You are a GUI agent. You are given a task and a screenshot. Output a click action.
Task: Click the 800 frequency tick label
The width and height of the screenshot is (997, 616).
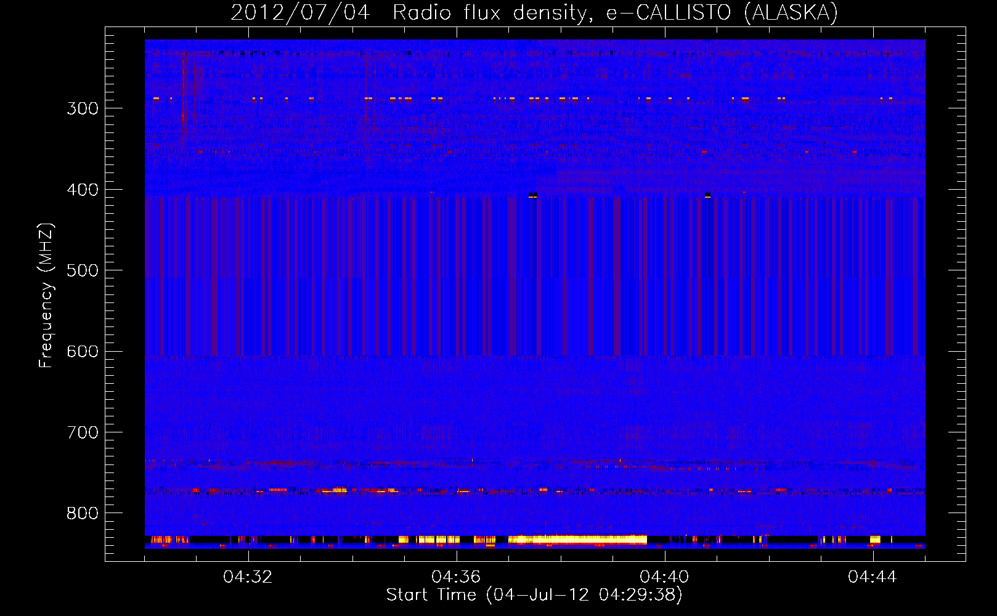83,514
